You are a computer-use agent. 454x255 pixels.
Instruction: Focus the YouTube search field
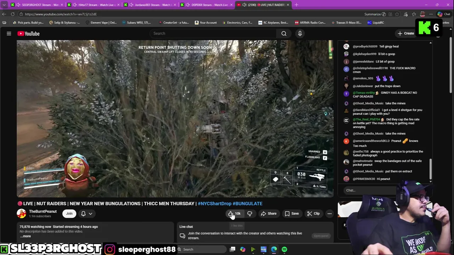tap(213, 33)
